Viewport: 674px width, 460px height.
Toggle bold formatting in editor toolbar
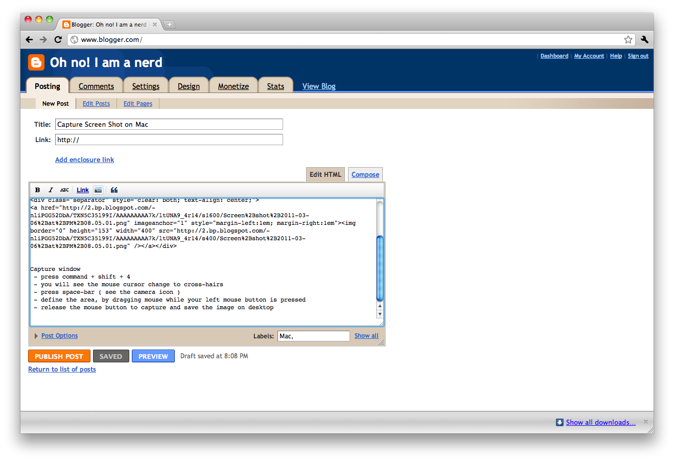(37, 190)
